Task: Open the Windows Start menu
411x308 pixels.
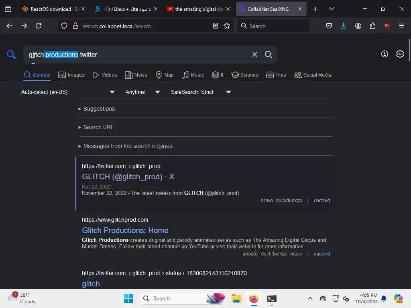Action: pos(128,298)
